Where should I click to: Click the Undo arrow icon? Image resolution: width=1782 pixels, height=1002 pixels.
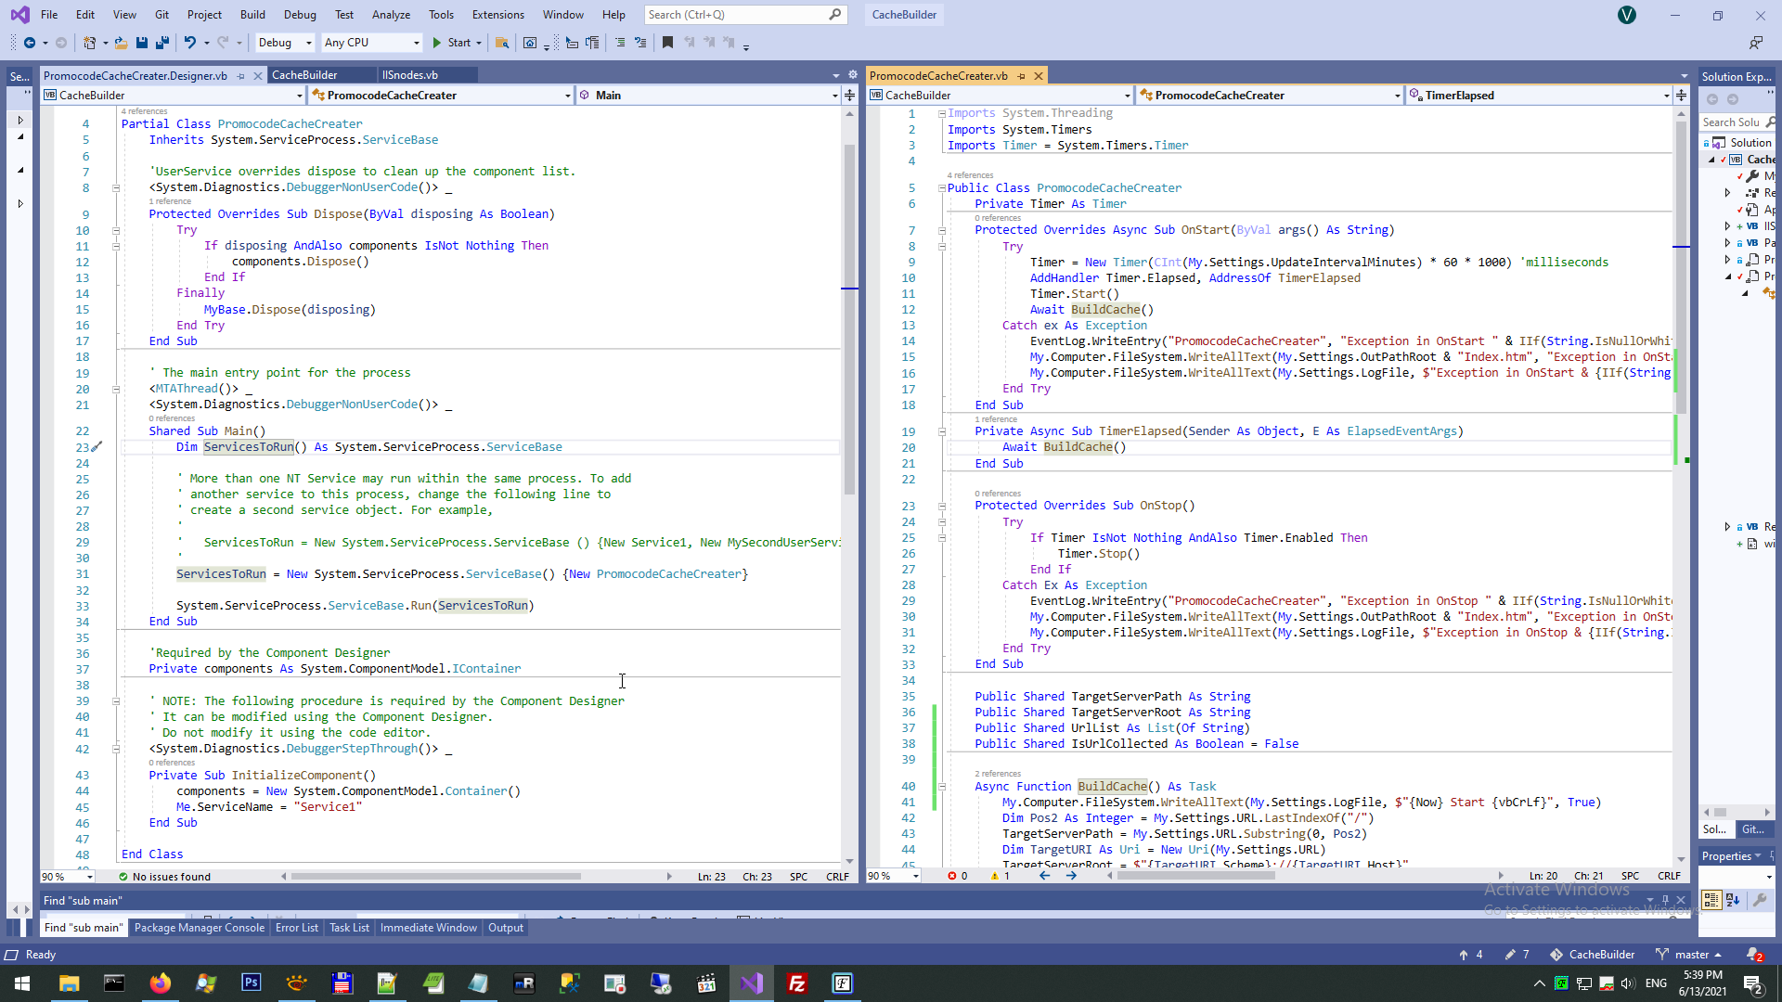189,43
